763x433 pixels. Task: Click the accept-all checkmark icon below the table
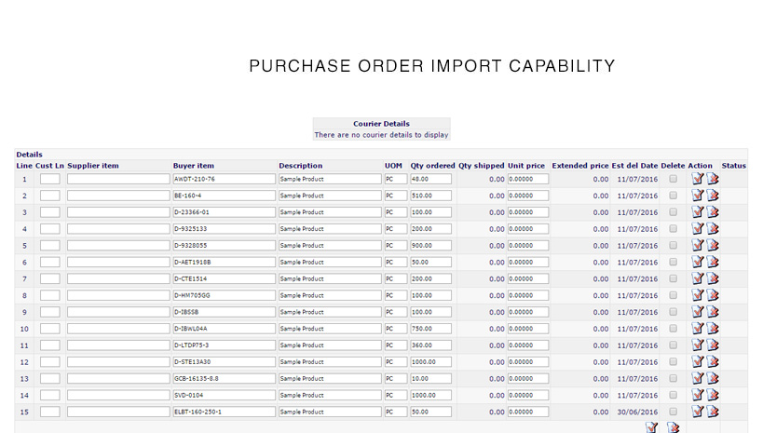[651, 427]
